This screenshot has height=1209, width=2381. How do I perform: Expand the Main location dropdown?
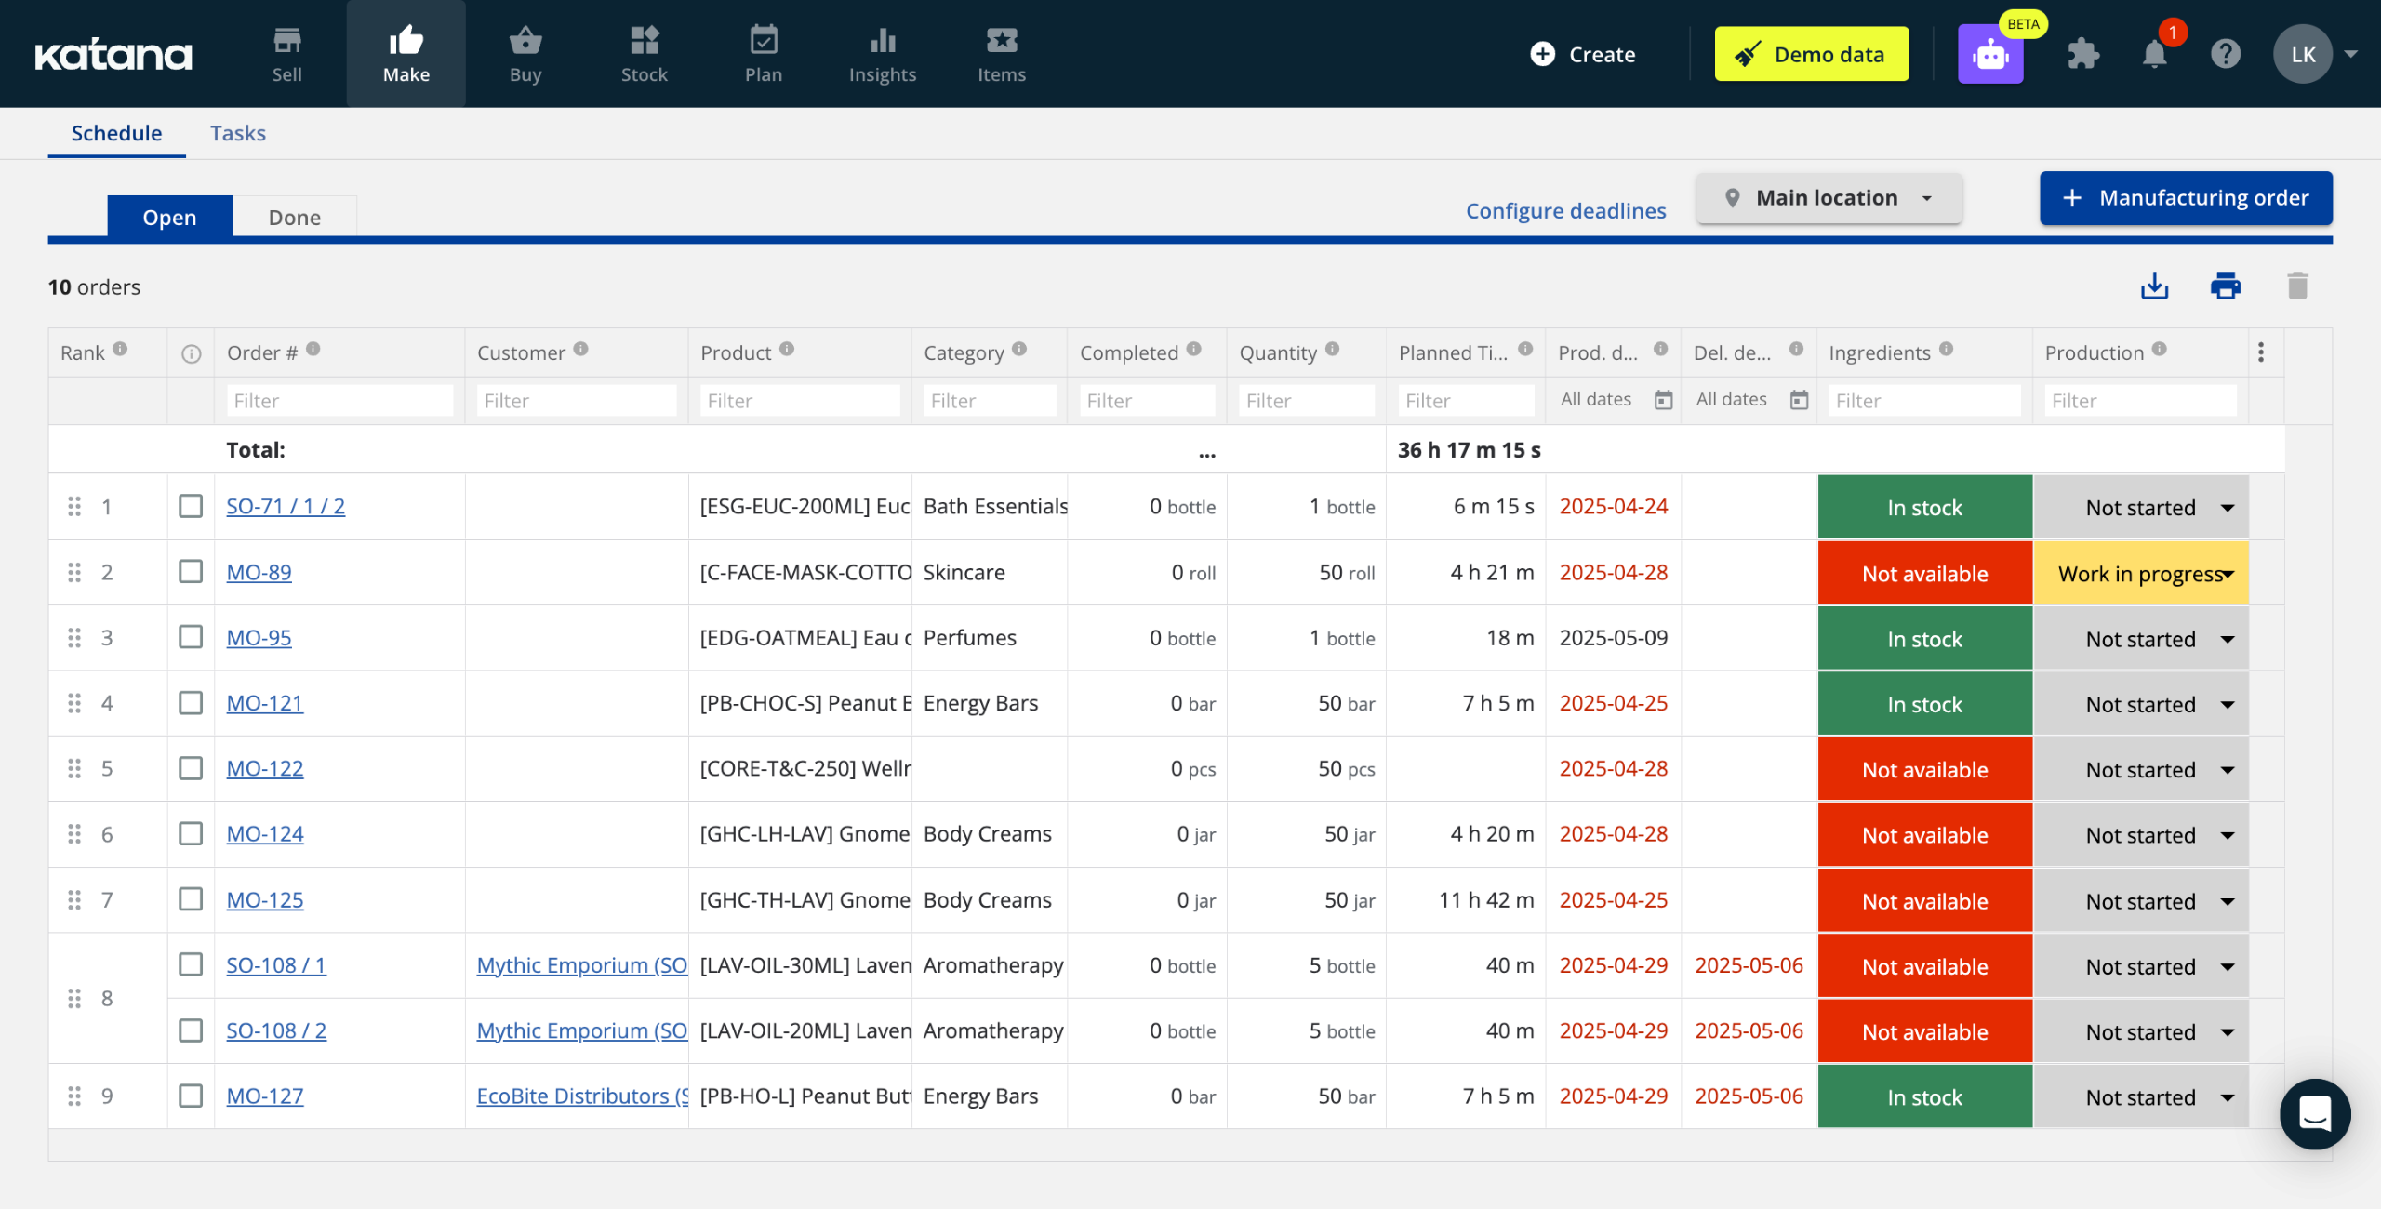[1829, 198]
